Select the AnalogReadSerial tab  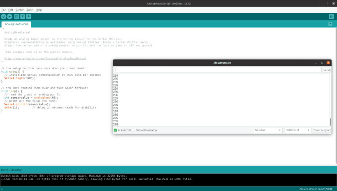pos(16,24)
